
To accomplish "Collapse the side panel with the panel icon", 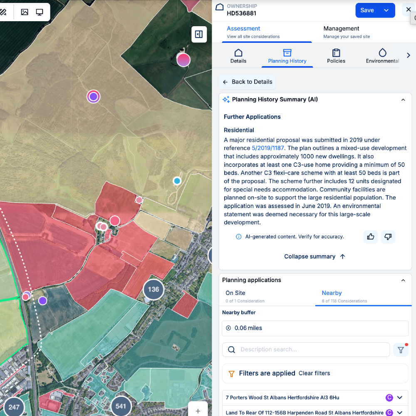I will 199,35.
